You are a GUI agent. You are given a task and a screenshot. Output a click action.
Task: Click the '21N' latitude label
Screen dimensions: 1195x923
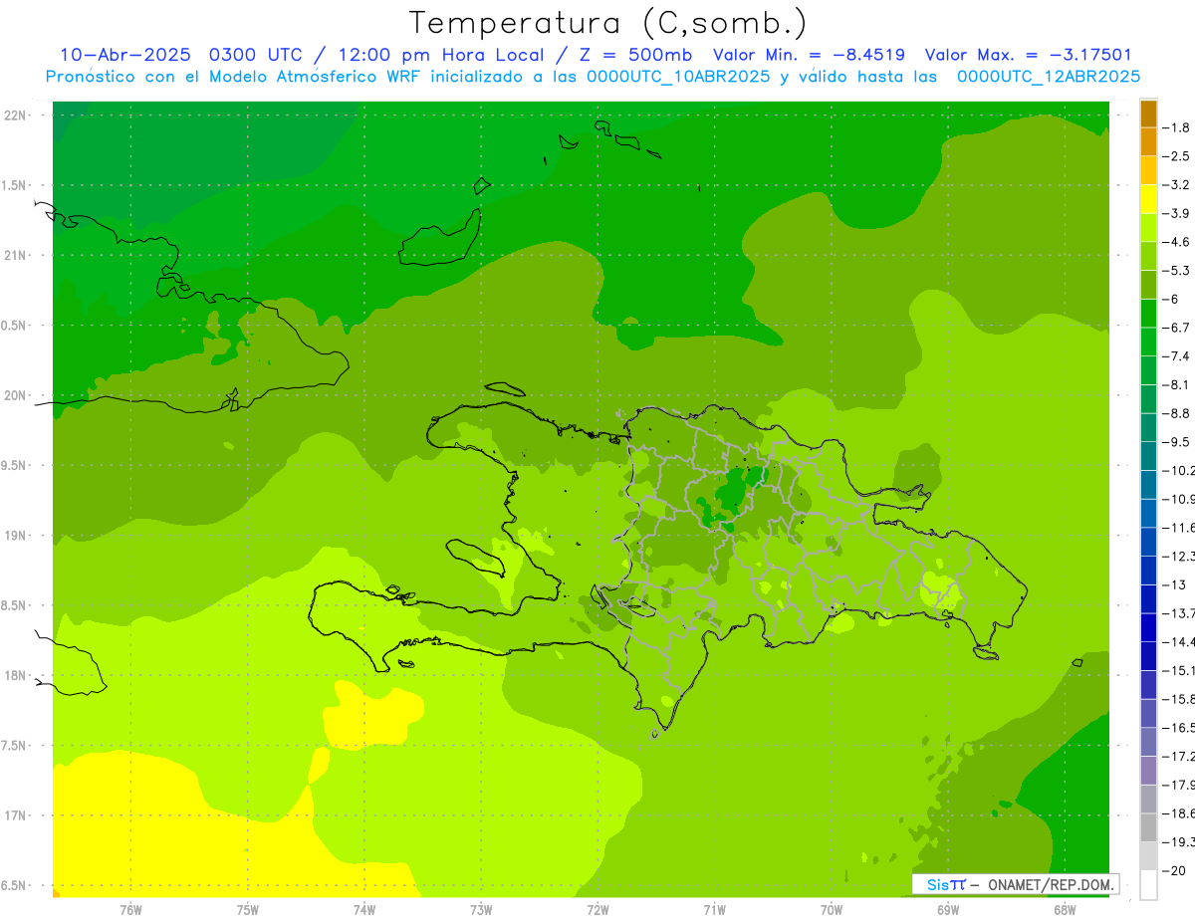tap(17, 255)
